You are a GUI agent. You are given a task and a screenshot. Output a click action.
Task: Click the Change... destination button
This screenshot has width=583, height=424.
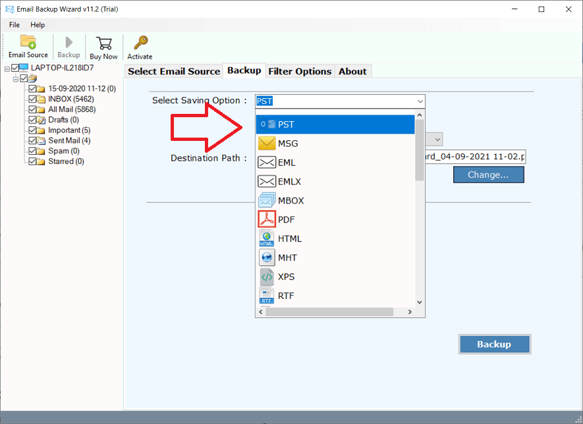pos(488,174)
